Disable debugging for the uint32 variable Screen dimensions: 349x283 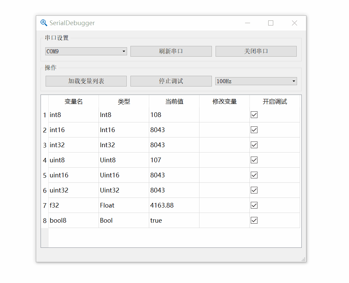(x=254, y=190)
